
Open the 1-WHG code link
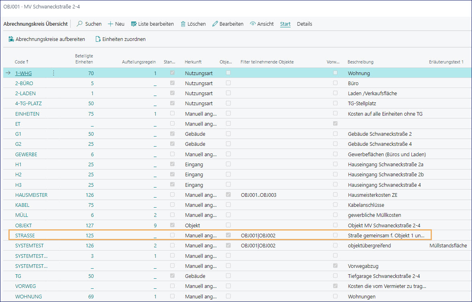pyautogui.click(x=23, y=73)
